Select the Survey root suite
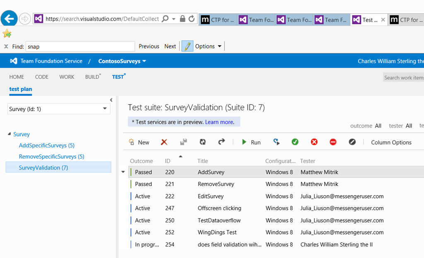The width and height of the screenshot is (424, 258). [22, 134]
